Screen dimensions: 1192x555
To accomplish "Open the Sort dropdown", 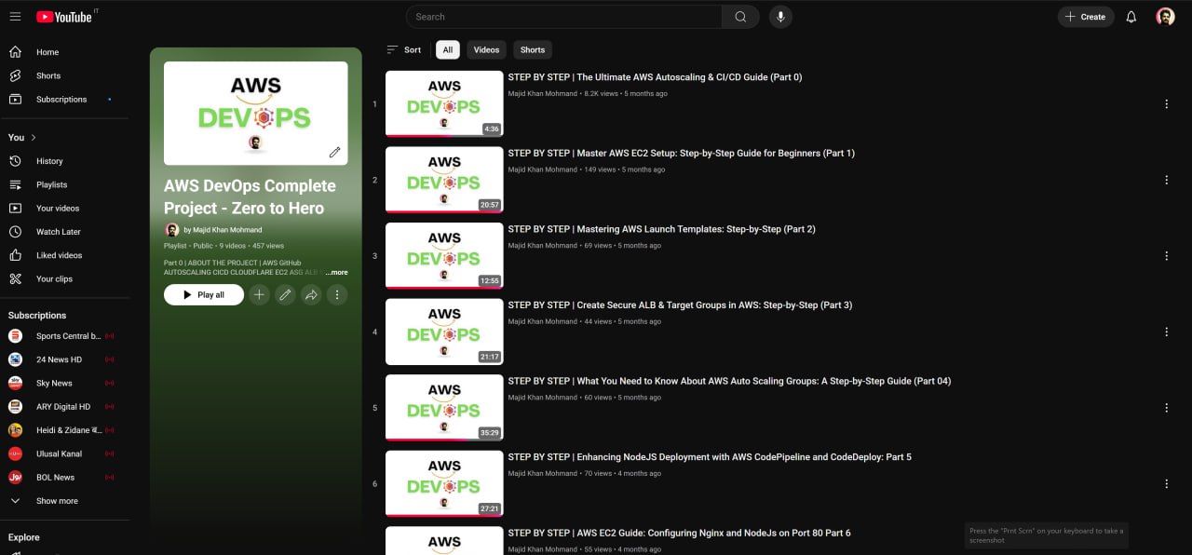I will 403,49.
